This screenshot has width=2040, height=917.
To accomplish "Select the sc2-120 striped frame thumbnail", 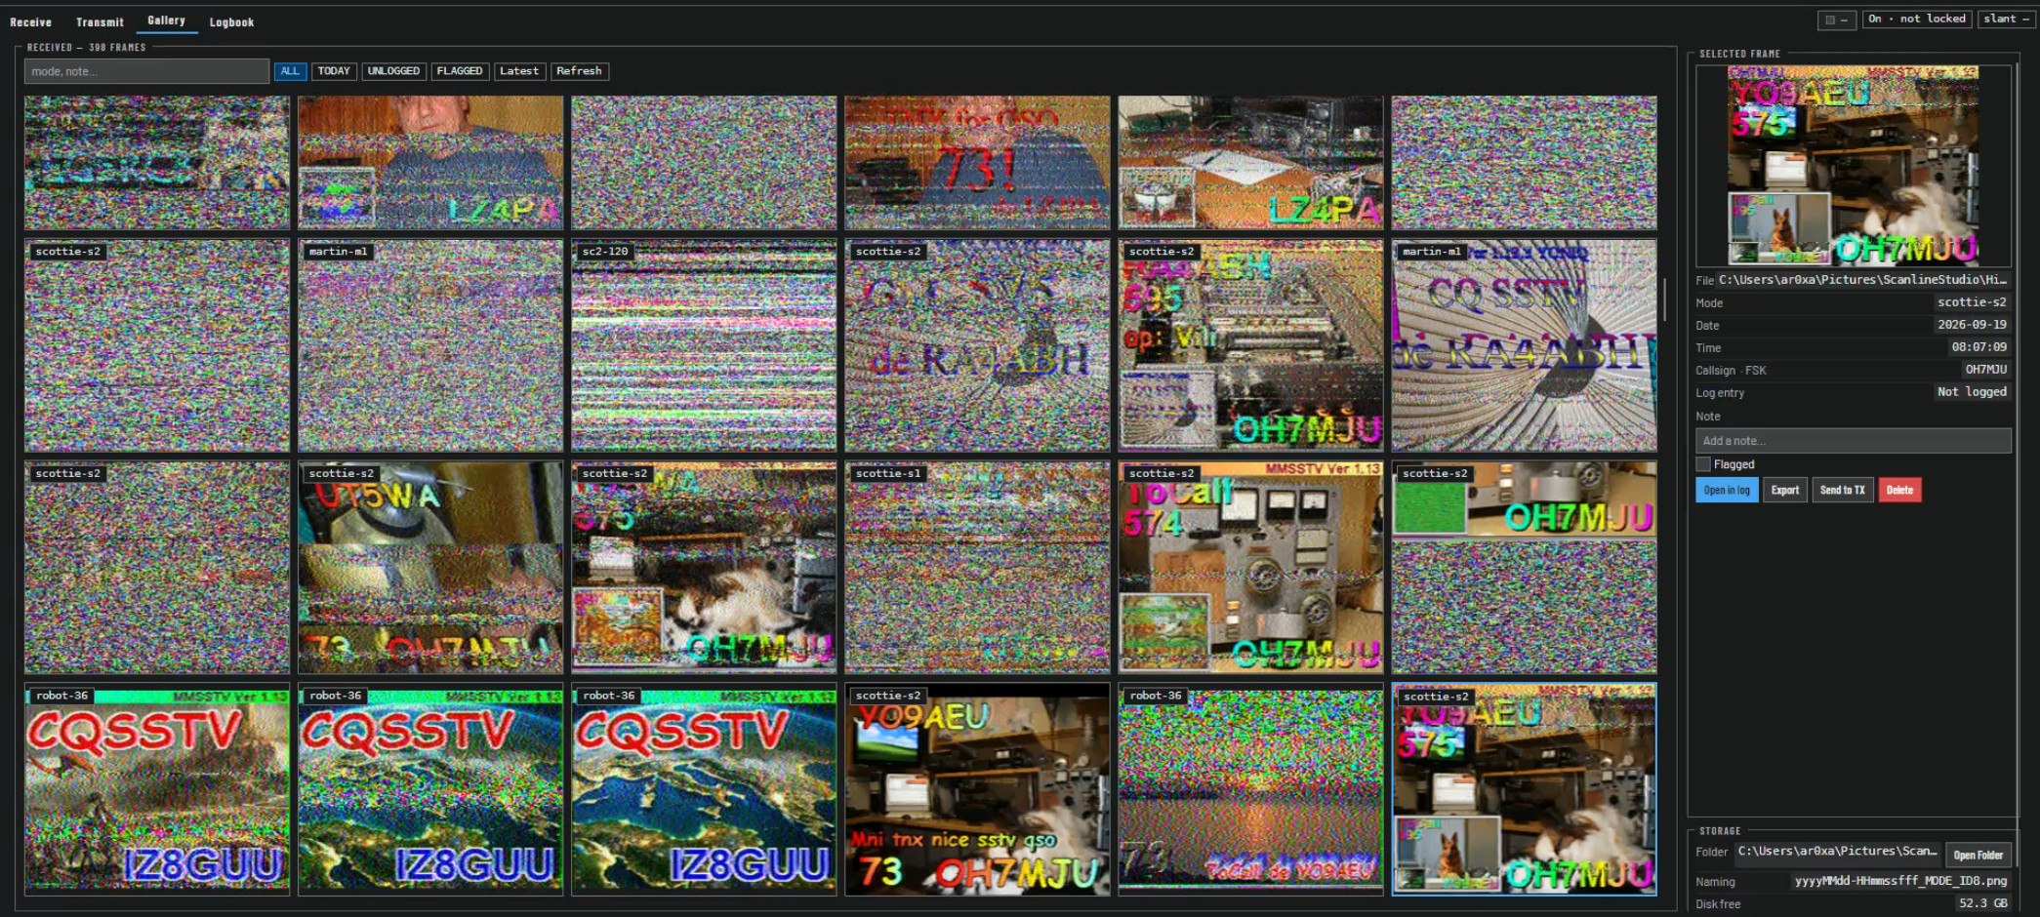I will pos(704,345).
